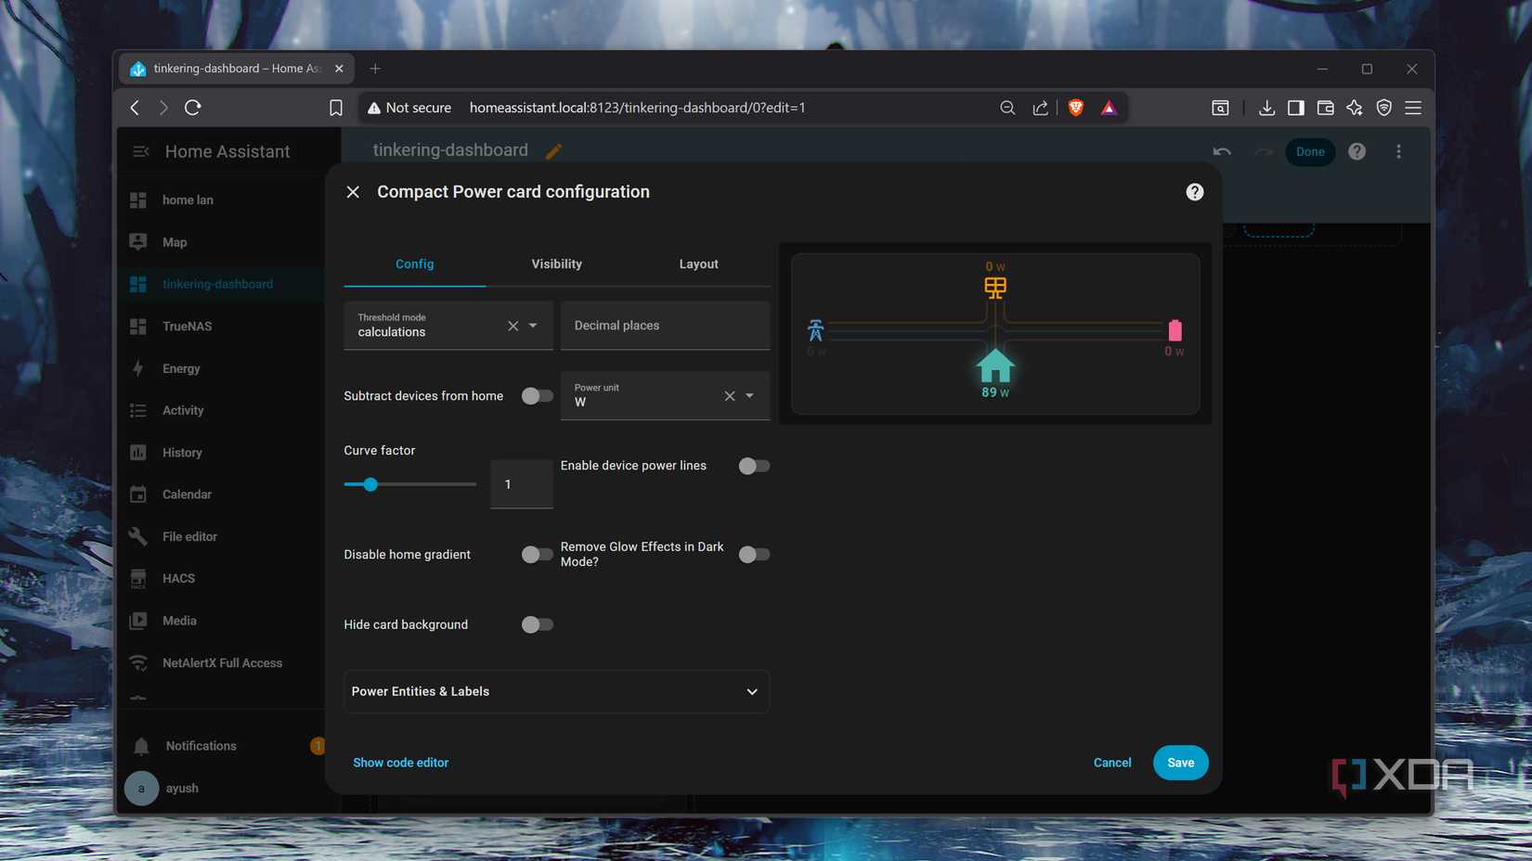Open the help icon in the dialog
The width and height of the screenshot is (1532, 861).
pos(1194,192)
